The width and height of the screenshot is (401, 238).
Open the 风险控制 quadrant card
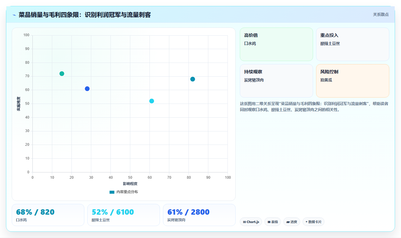[353, 81]
